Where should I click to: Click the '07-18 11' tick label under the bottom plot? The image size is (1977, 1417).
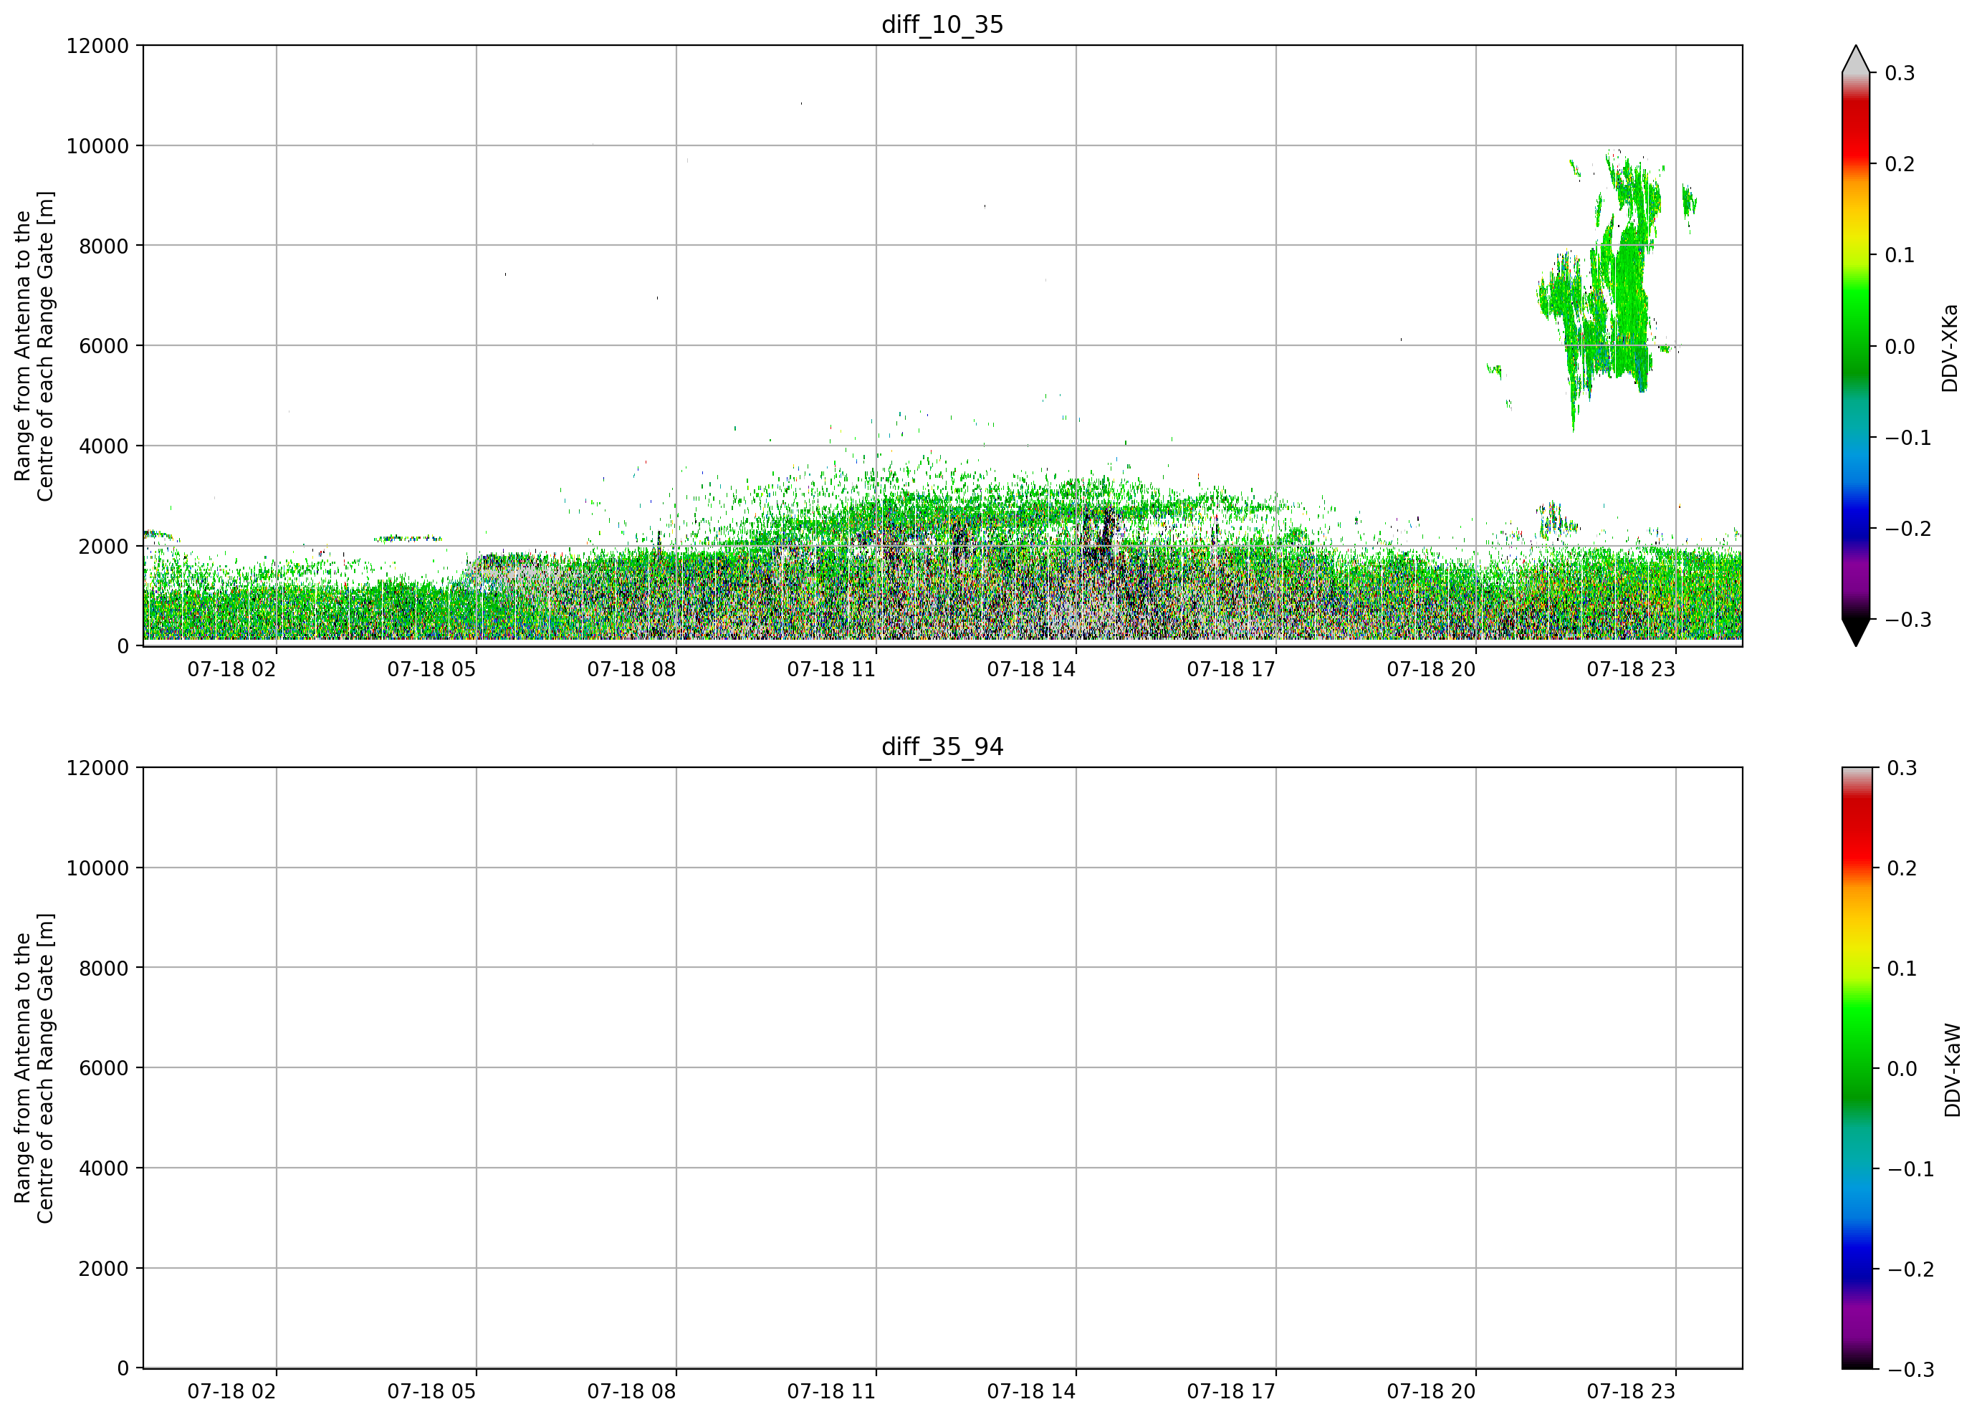coord(832,1391)
